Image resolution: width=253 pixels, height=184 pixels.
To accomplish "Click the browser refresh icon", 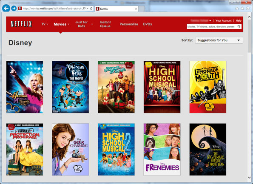I will [x=91, y=8].
